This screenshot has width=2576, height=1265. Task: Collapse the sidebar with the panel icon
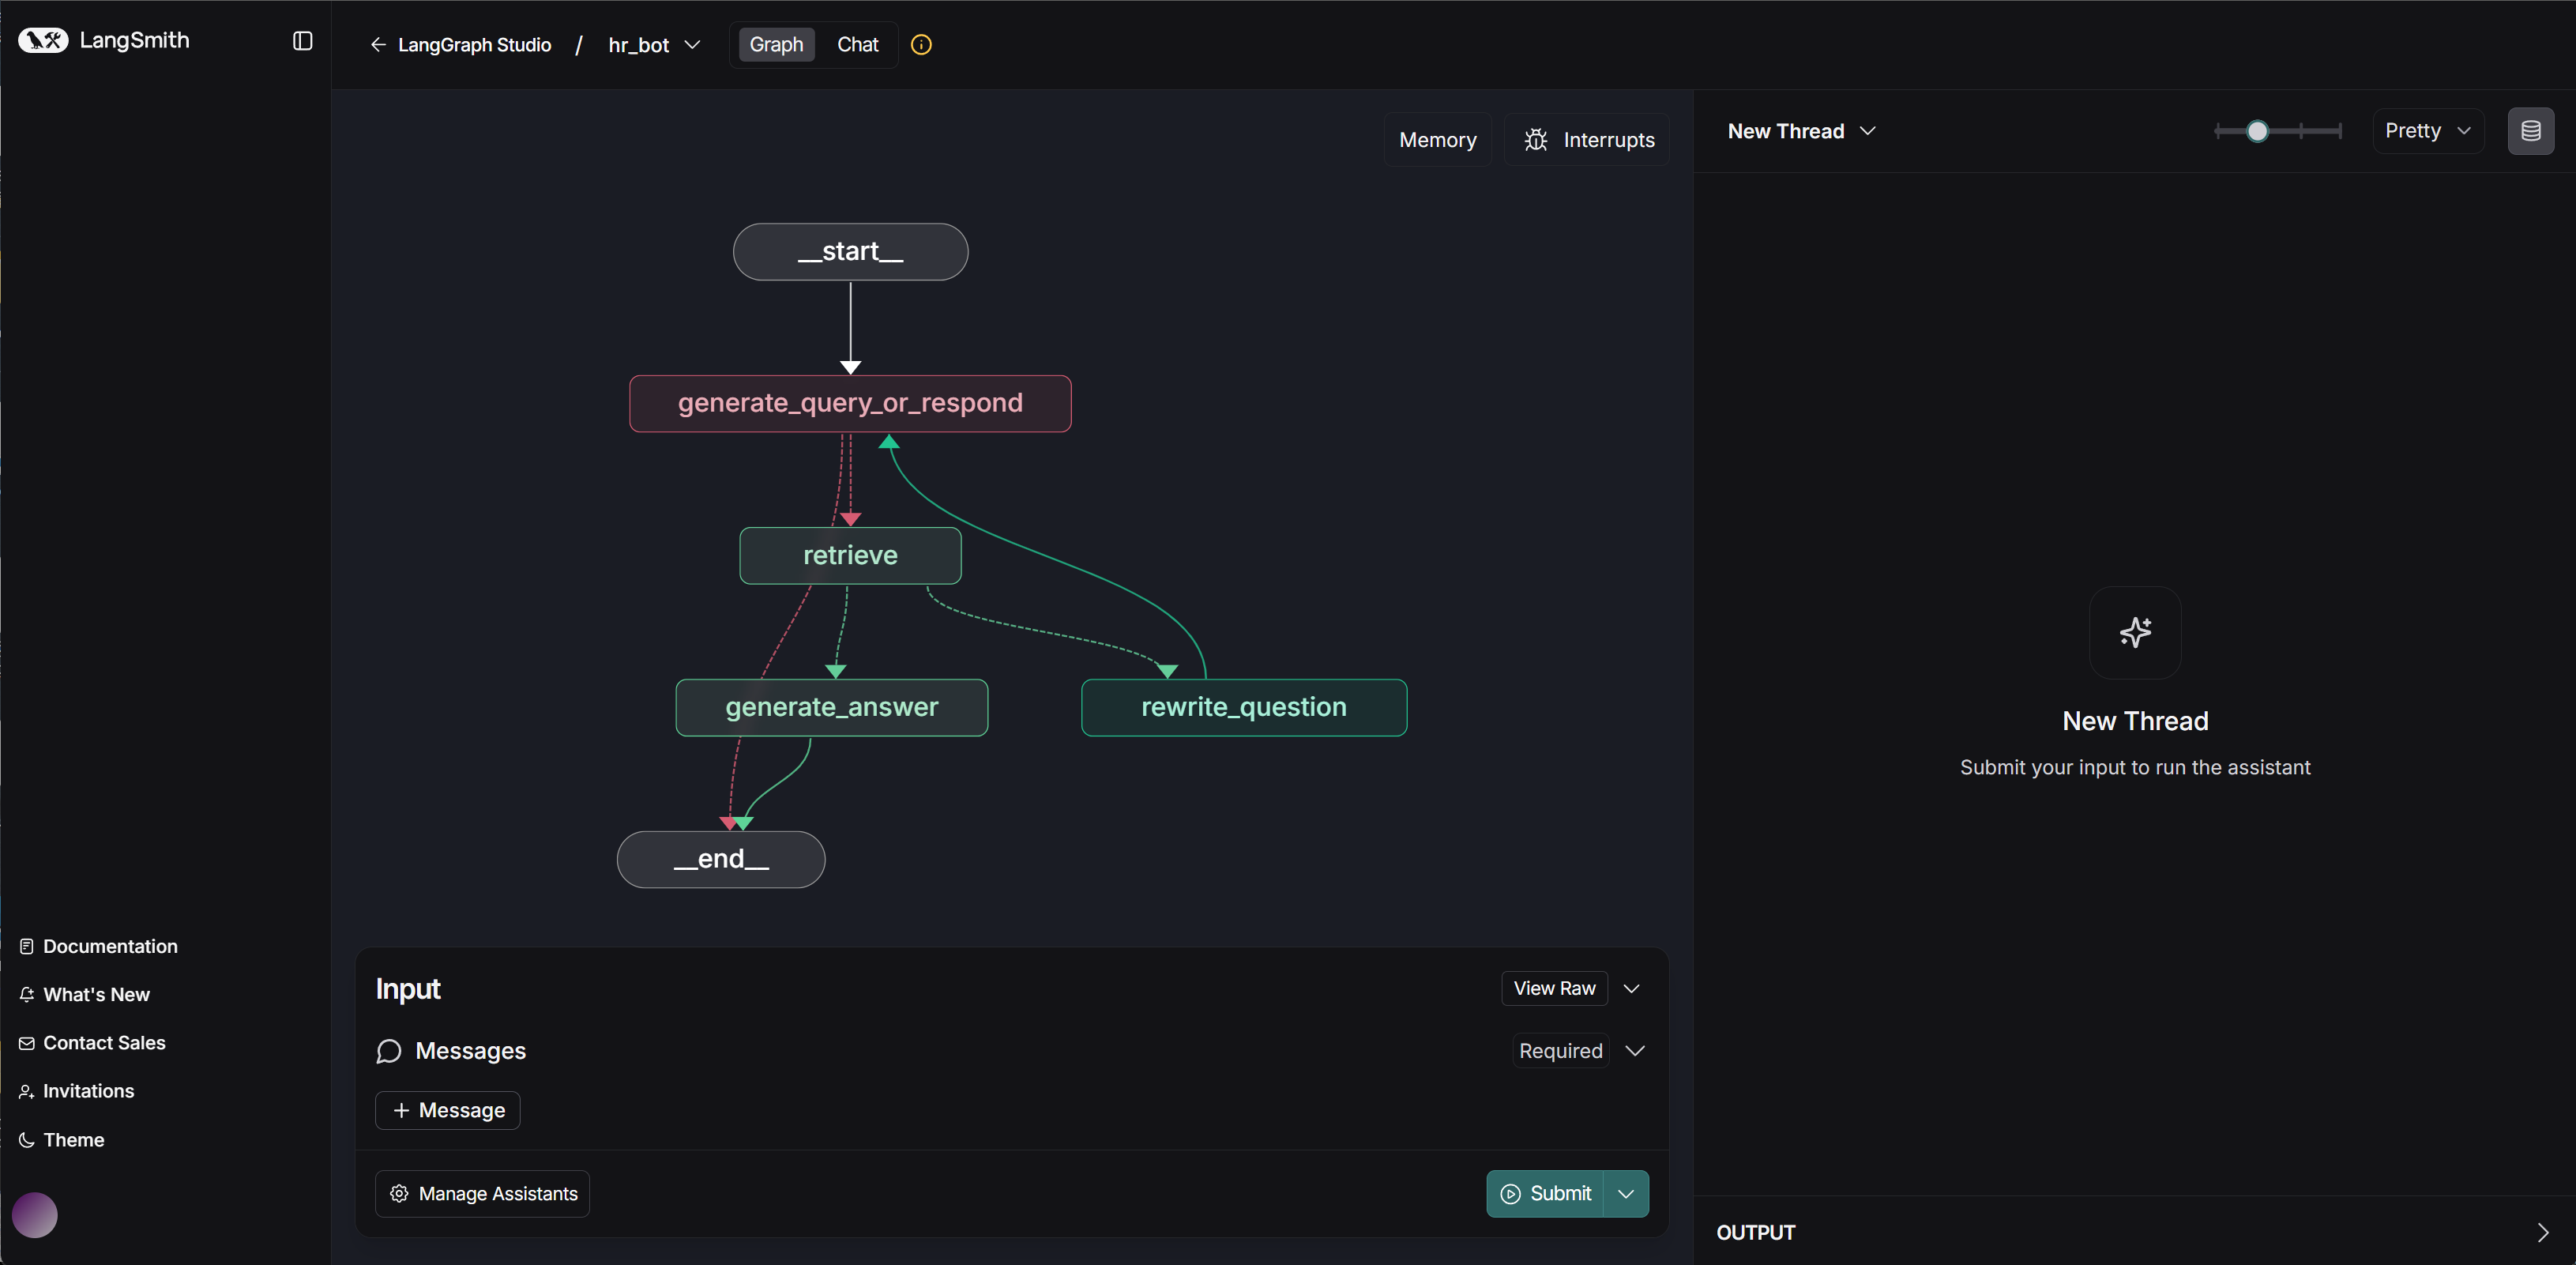click(x=302, y=41)
